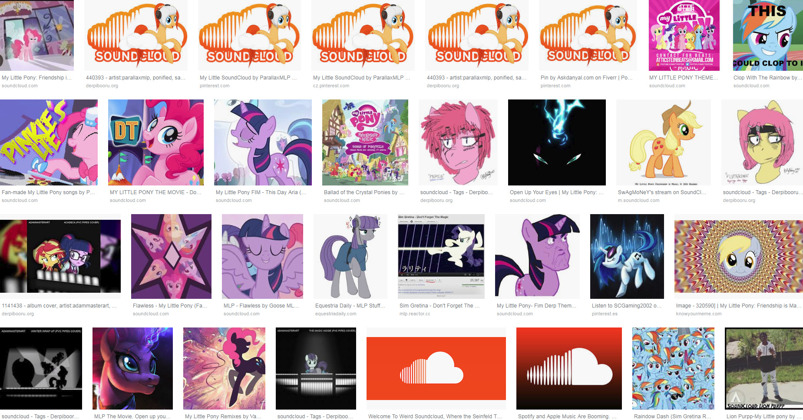This screenshot has height=420, width=803.
Task: Open the Spotify and Apple Music Are Booming thumbnail
Action: 569,368
